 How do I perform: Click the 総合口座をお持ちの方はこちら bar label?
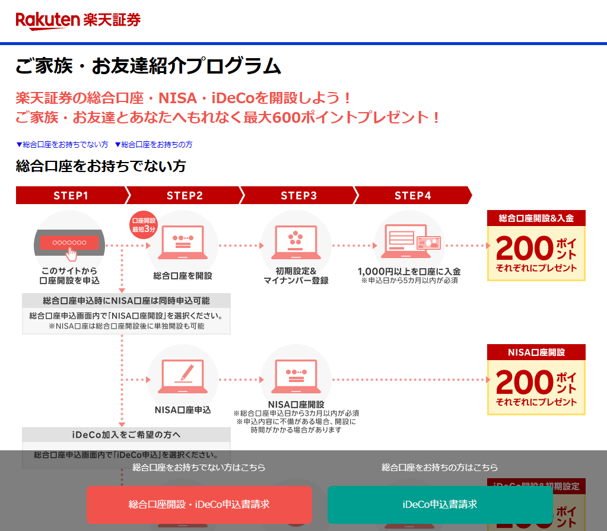pyautogui.click(x=440, y=468)
